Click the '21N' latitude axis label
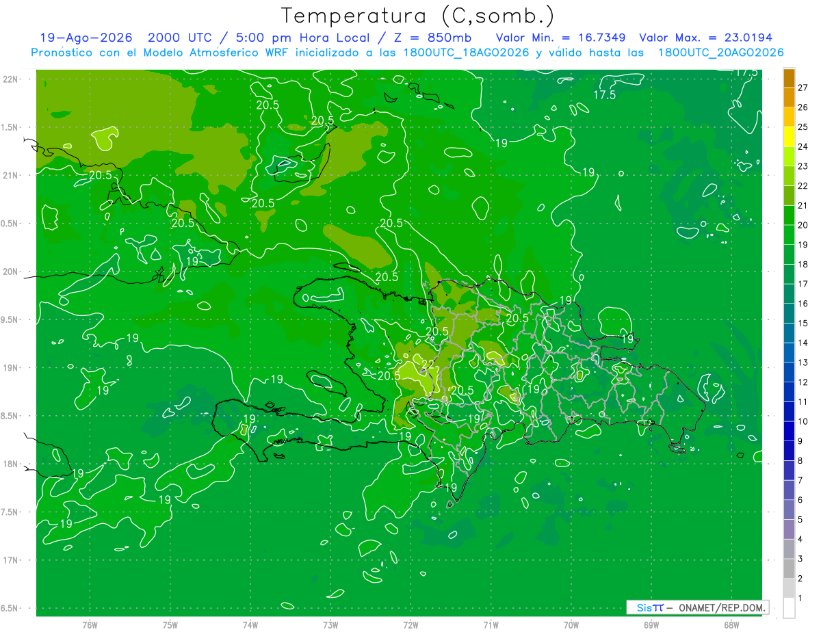This screenshot has height=634, width=821. pos(11,175)
